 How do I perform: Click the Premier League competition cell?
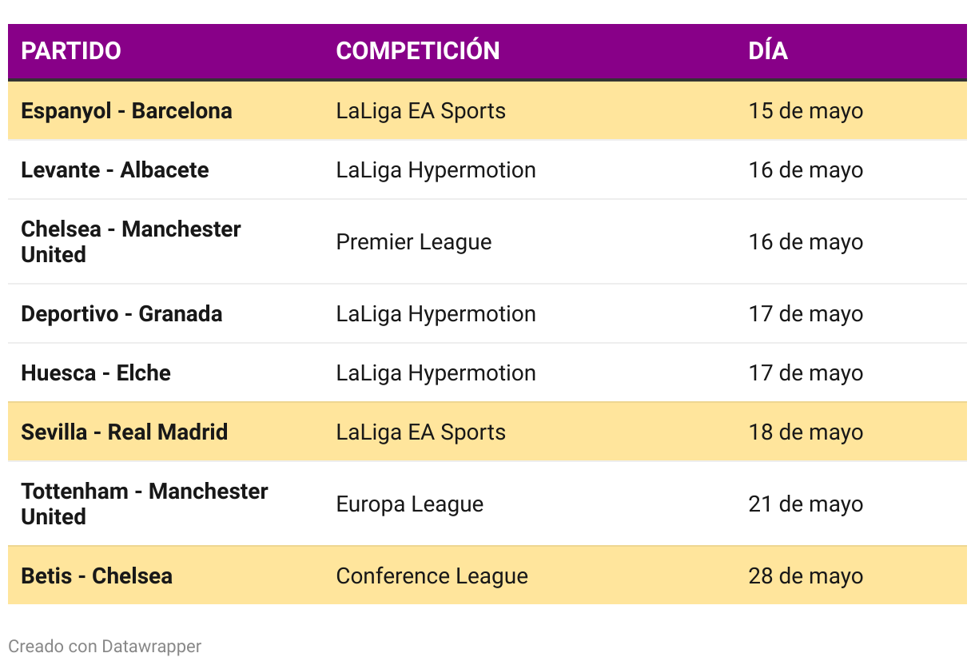tap(414, 242)
